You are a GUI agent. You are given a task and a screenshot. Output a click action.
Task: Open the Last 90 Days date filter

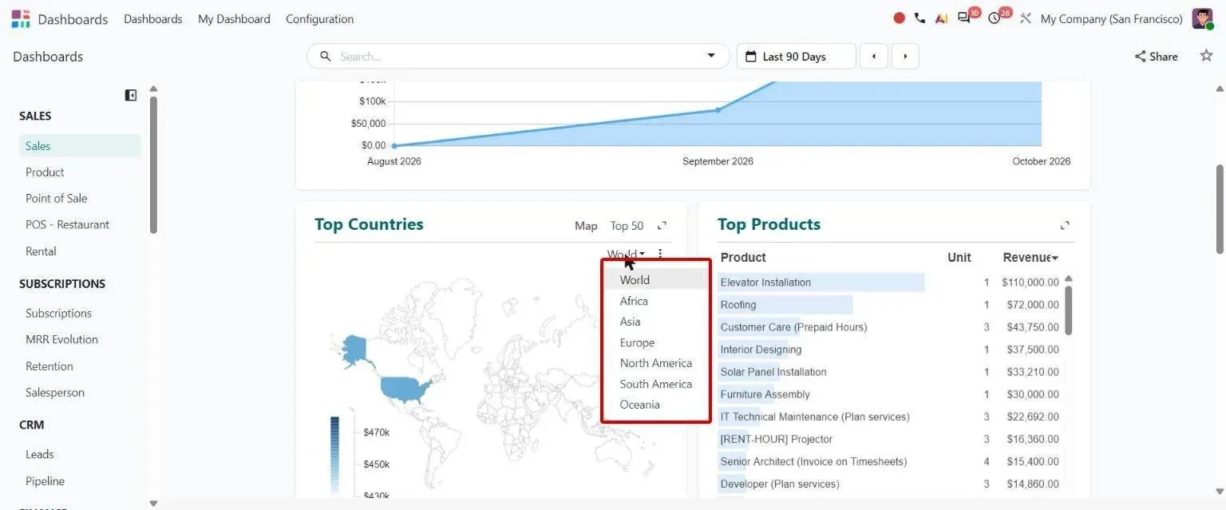click(x=796, y=57)
